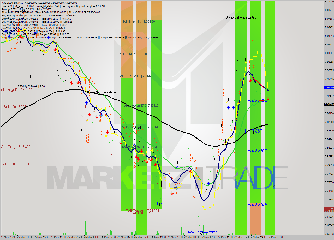Select the 'Sell Entry -50 | 8.008' label

click(135, 54)
